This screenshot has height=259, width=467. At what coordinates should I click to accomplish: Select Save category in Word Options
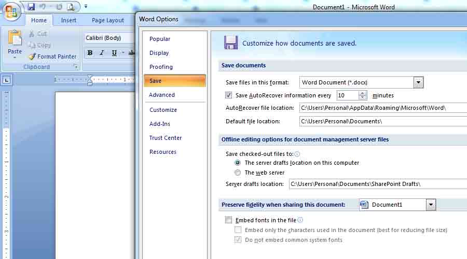click(175, 81)
